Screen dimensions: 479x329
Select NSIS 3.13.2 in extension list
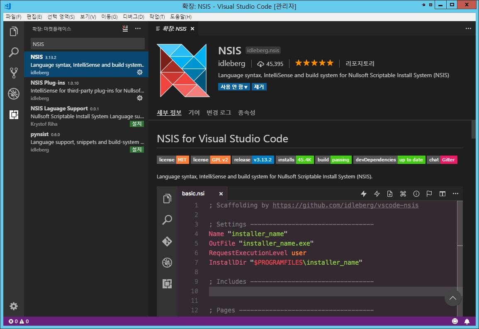[x=86, y=64]
